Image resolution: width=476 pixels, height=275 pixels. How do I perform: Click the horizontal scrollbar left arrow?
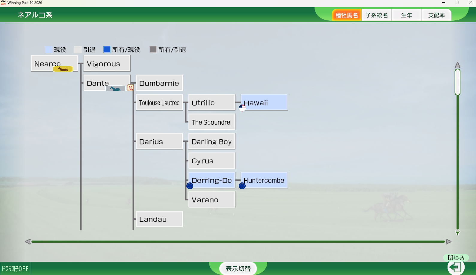tap(28, 241)
